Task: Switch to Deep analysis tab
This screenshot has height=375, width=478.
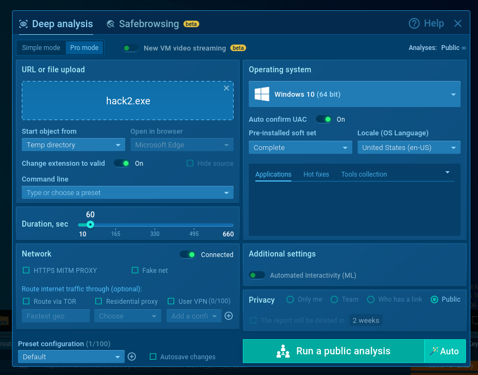Action: (56, 24)
